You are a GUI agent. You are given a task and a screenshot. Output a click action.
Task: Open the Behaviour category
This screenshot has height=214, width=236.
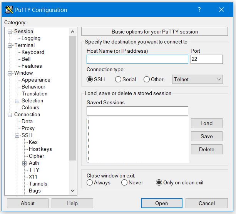(33, 87)
